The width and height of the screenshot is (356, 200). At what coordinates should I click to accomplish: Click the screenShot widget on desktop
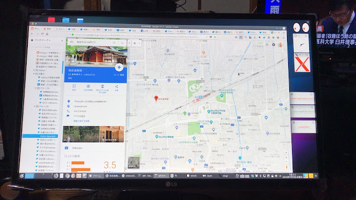304,127
